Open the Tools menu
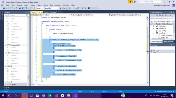Screen dimensions: 176x98 coord(46,5)
